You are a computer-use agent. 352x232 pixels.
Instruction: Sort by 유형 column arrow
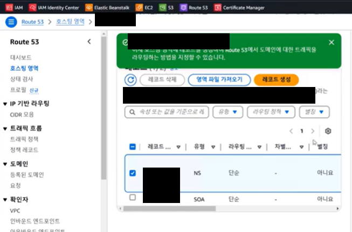coord(213,147)
